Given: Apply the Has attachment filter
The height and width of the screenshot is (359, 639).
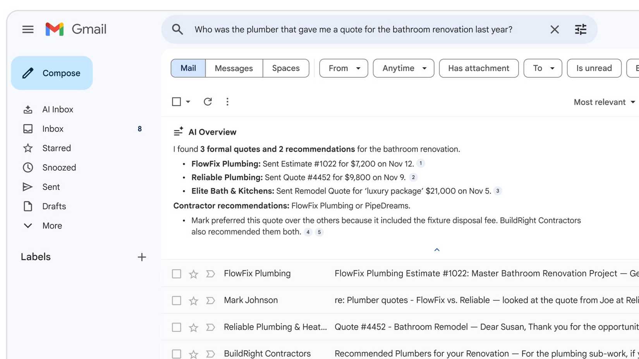Looking at the screenshot, I should 479,68.
